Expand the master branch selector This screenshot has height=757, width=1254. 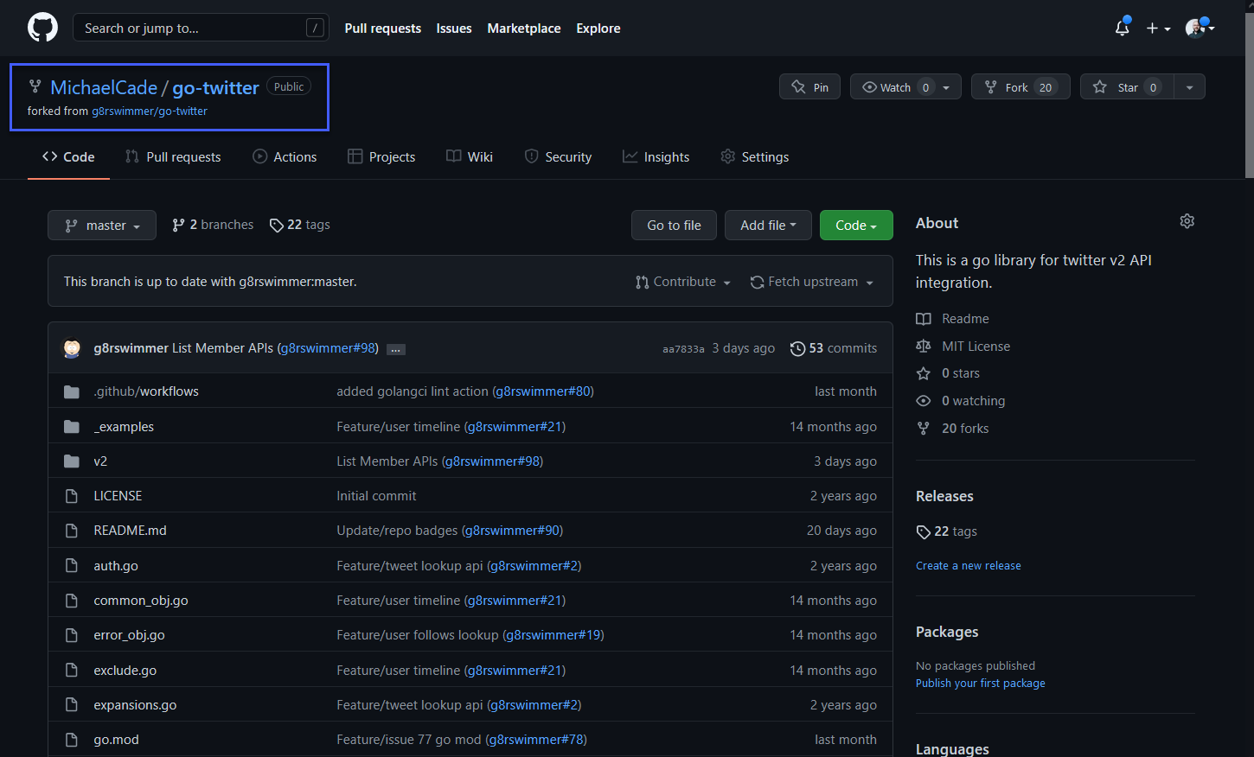[101, 225]
